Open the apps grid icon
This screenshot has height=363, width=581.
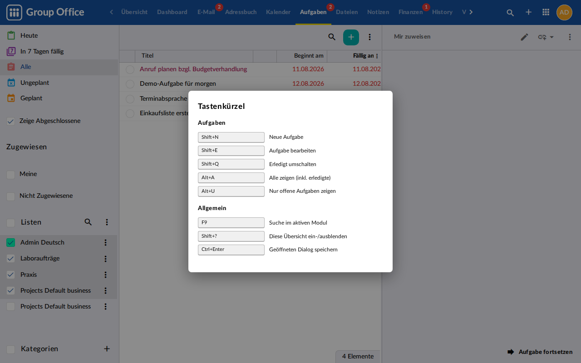click(546, 12)
